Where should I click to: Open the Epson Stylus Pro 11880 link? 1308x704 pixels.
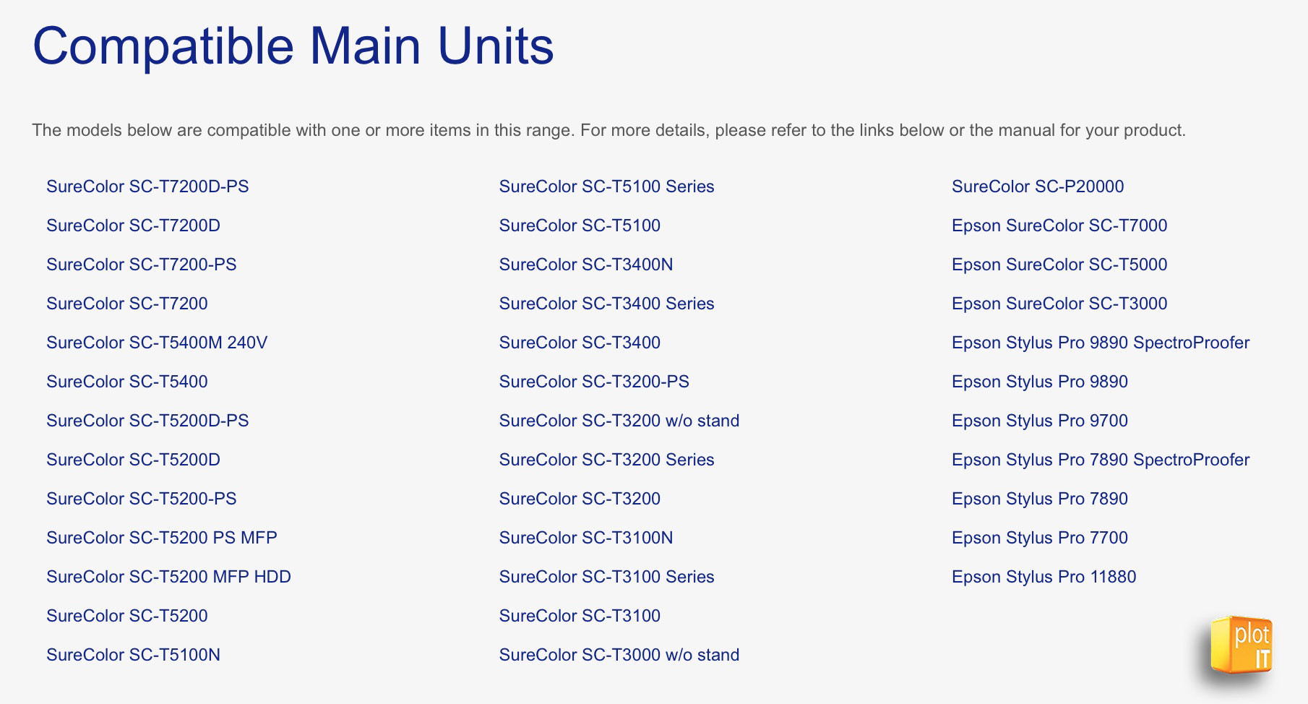pyautogui.click(x=1044, y=577)
